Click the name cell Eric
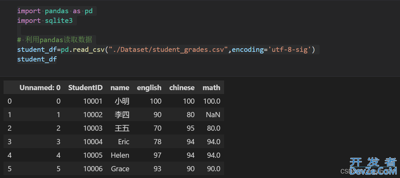Screen dimensions: 400x178 click(124, 142)
